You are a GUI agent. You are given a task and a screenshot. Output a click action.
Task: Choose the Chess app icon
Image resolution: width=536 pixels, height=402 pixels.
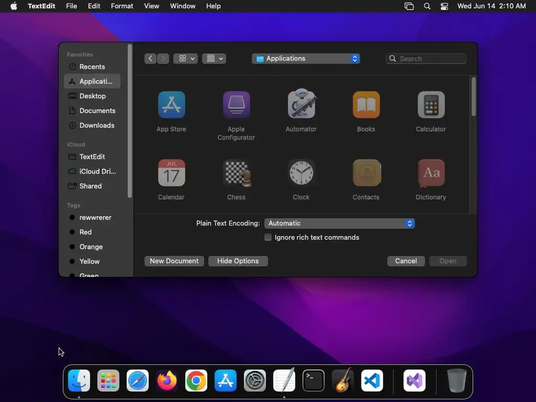pos(238,173)
